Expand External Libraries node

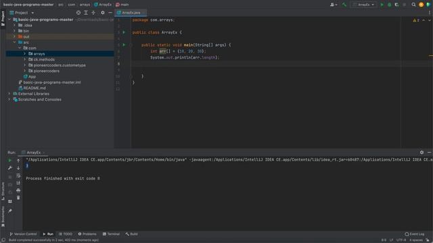(9, 94)
